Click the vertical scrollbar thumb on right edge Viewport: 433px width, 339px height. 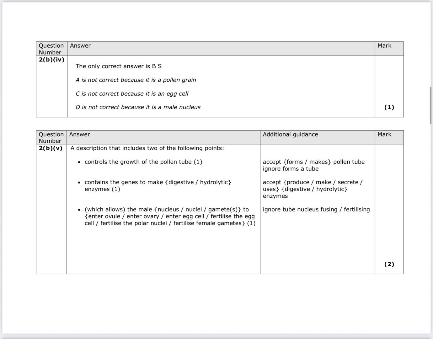click(x=431, y=105)
